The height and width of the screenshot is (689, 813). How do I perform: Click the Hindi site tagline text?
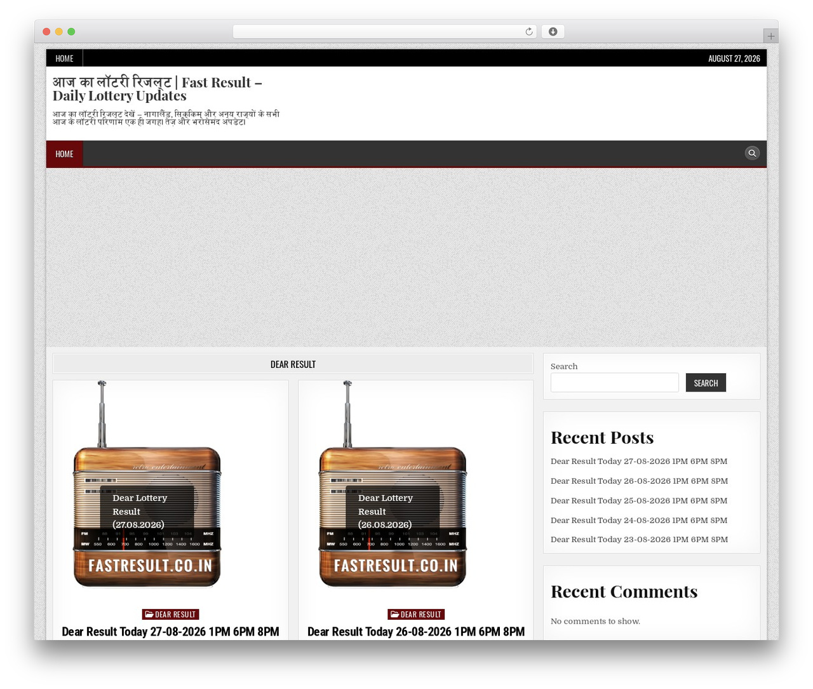tap(166, 118)
